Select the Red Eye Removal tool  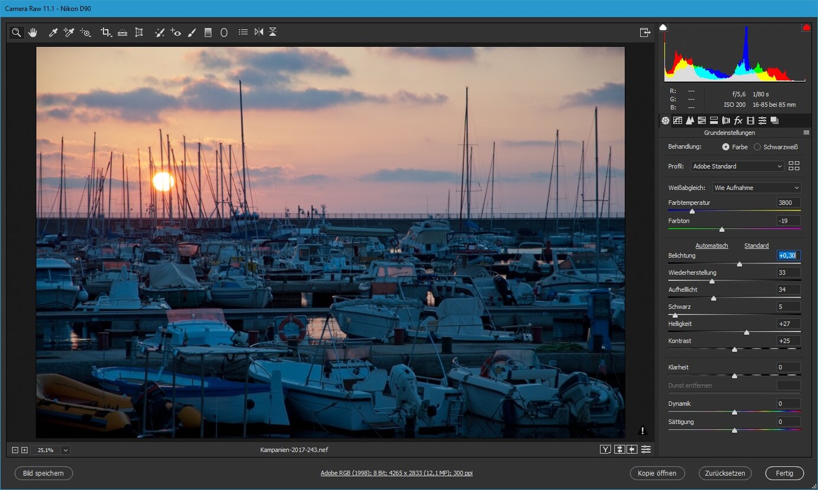pyautogui.click(x=176, y=32)
